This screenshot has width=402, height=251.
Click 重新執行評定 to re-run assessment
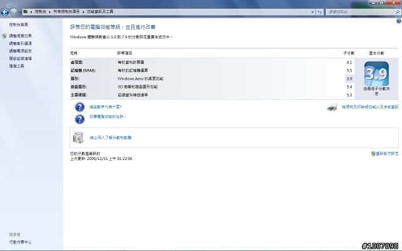tap(387, 154)
